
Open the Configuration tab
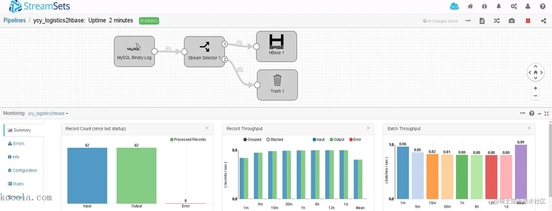(22, 170)
